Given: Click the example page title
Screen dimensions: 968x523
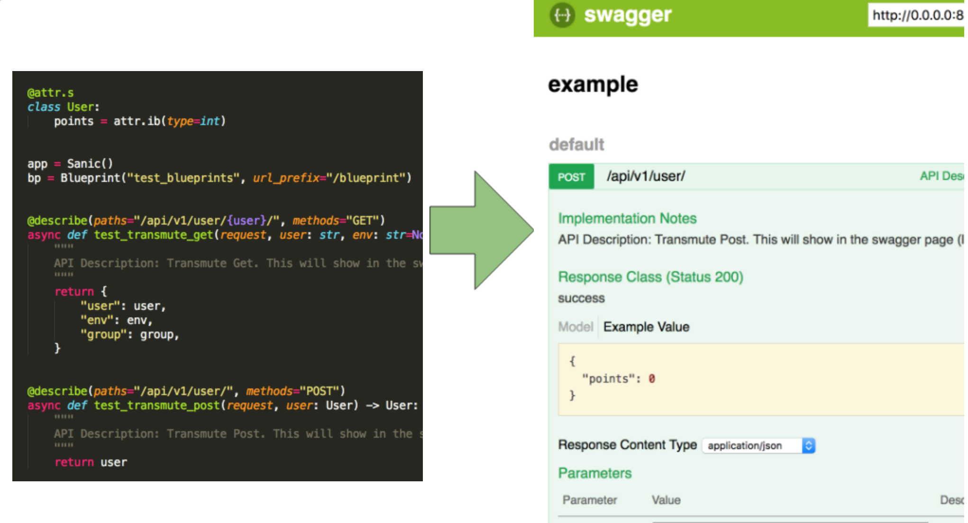Looking at the screenshot, I should [593, 85].
